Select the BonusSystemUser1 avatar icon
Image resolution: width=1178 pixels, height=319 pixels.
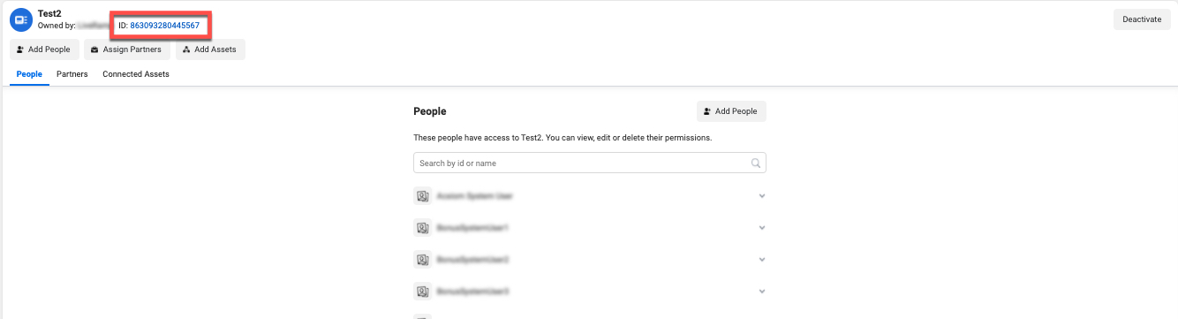point(422,228)
